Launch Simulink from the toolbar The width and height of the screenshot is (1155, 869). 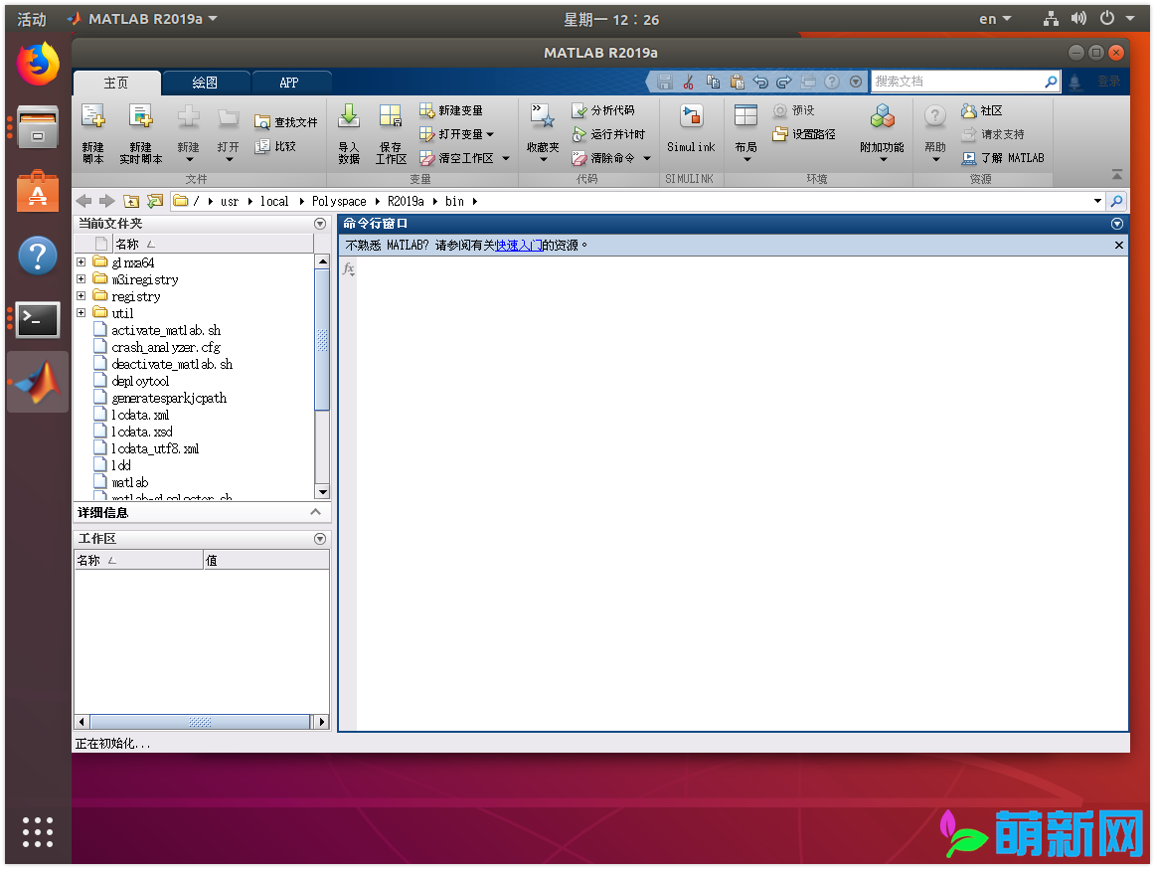coord(691,125)
